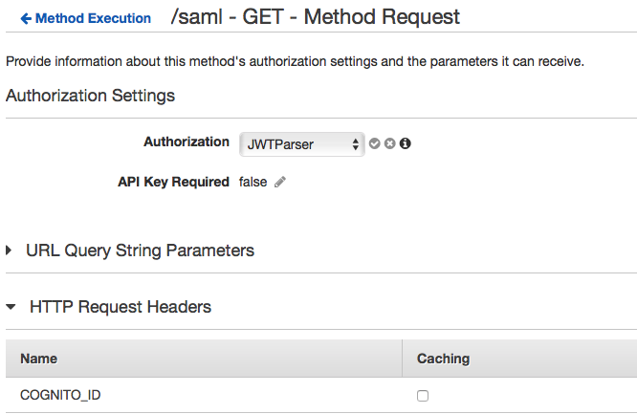Click the Authorization field label
637x414 pixels.
(x=187, y=142)
